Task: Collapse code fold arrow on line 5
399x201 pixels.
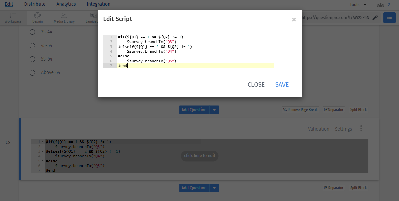Action: [x=42, y=161]
